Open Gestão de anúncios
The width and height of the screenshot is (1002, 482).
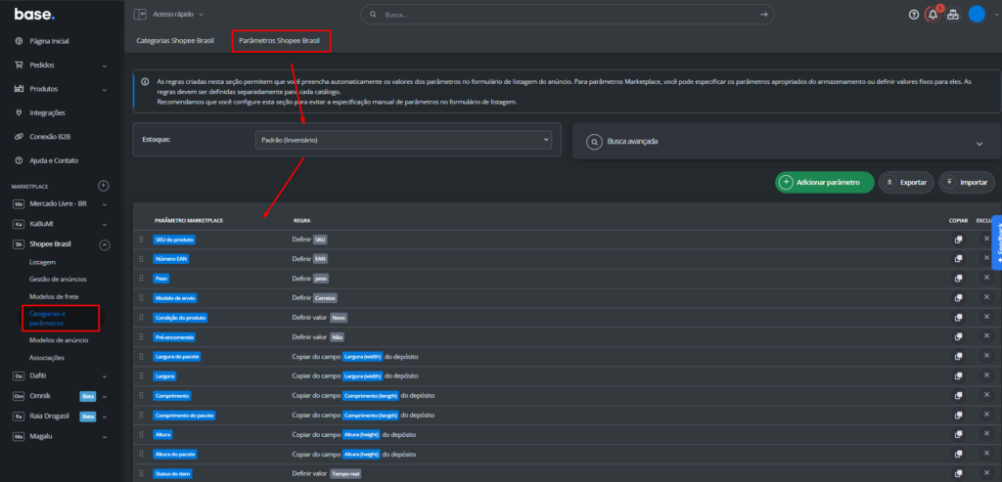pyautogui.click(x=58, y=279)
